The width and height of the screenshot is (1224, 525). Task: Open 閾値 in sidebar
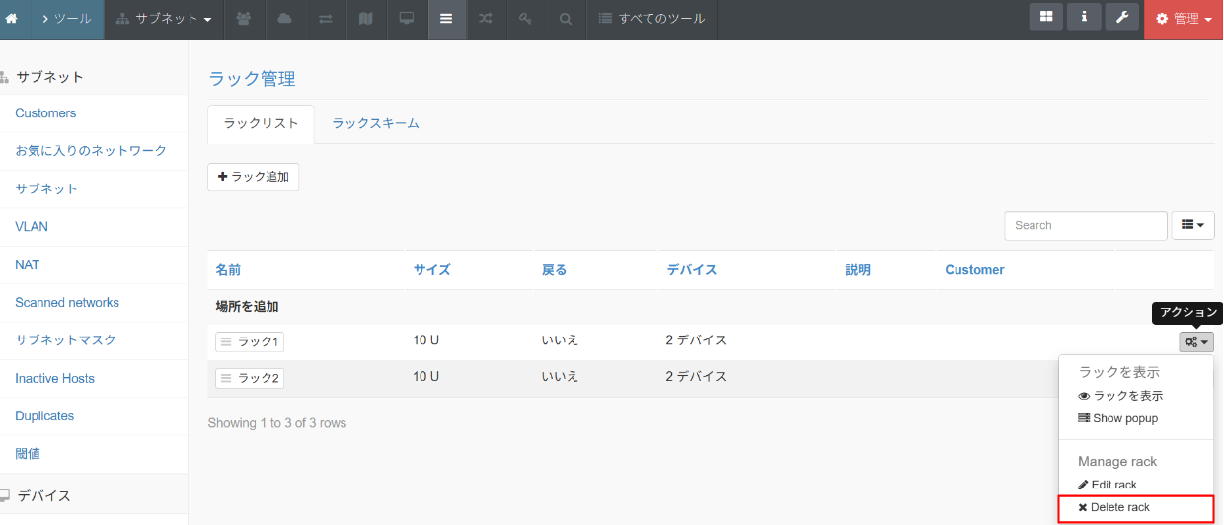pos(28,454)
